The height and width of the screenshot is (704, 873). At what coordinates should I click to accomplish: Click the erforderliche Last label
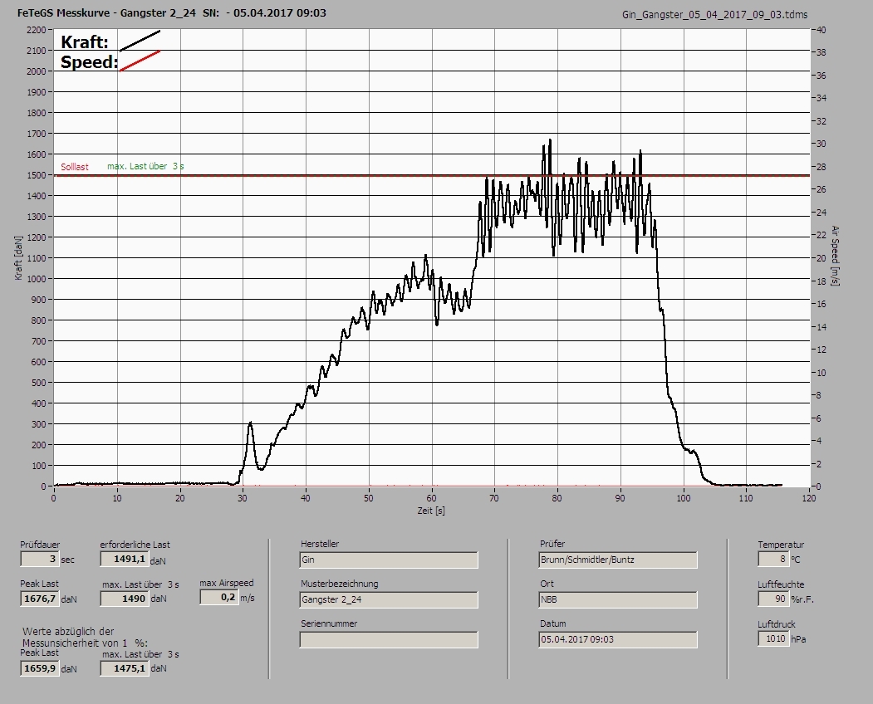135,545
